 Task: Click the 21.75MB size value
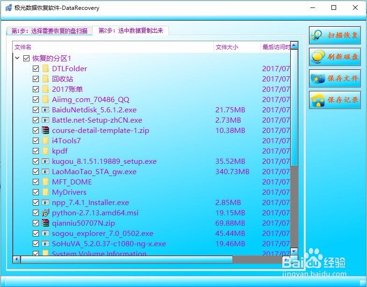(230, 110)
